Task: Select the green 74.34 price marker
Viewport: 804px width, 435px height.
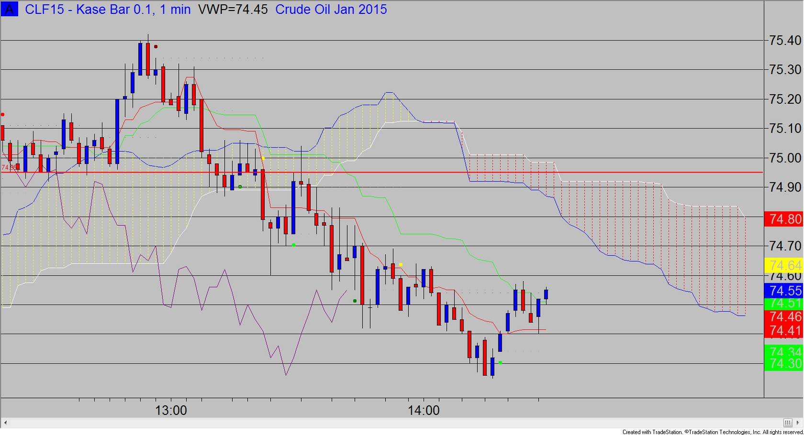Action: click(784, 351)
